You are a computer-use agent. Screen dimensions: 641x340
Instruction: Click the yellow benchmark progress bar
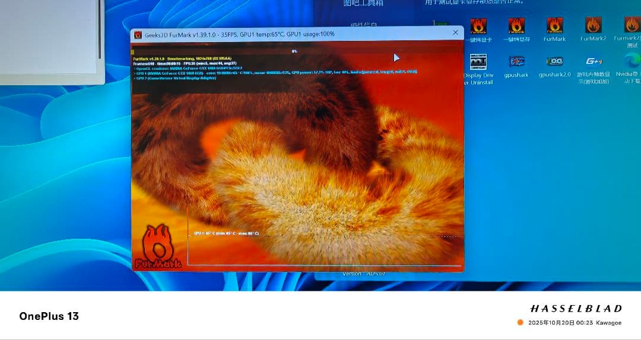point(133,52)
